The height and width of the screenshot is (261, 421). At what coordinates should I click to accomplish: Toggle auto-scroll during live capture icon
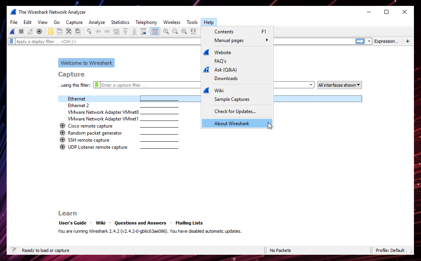tap(143, 31)
